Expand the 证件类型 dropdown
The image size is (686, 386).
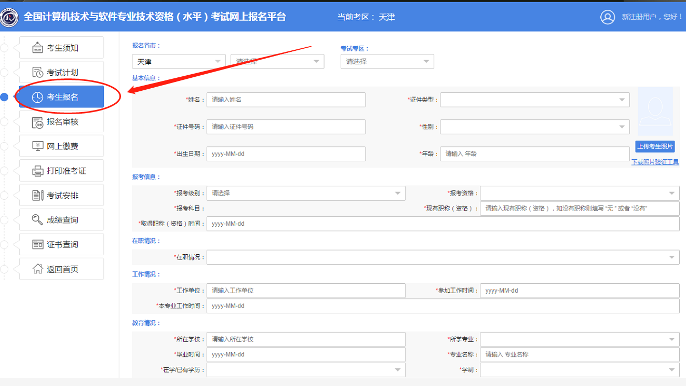534,100
